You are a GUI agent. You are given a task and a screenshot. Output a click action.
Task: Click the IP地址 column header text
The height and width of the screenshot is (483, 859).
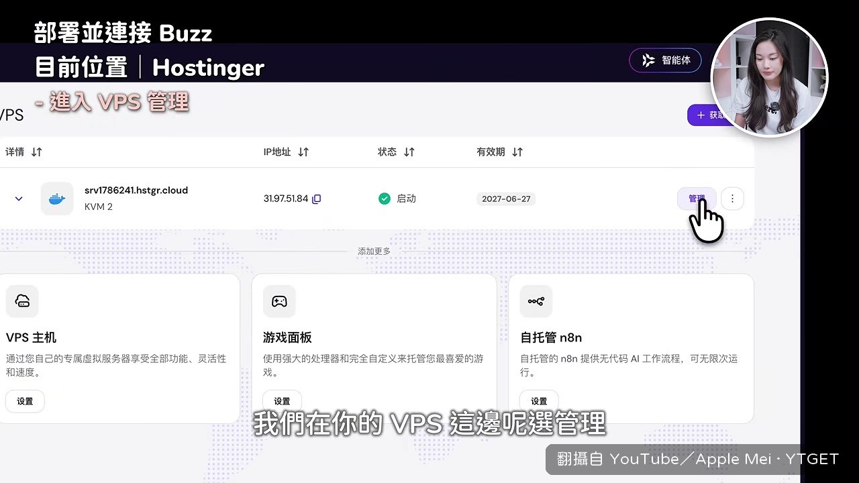(277, 152)
